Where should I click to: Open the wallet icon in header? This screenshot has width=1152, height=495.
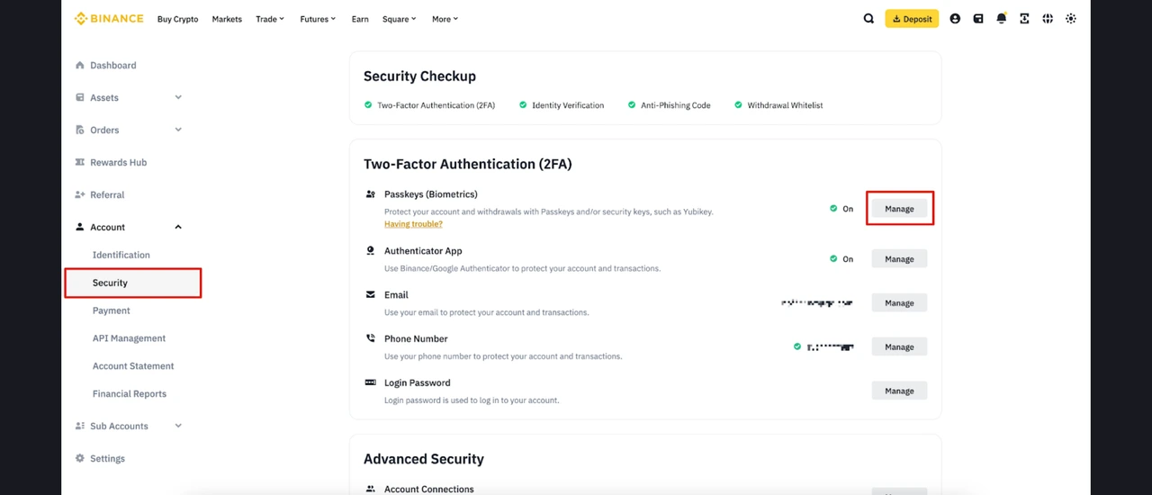[978, 18]
